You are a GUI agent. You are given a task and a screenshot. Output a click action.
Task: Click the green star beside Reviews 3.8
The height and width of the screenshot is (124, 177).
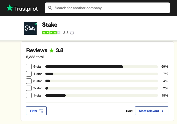coord(52,50)
